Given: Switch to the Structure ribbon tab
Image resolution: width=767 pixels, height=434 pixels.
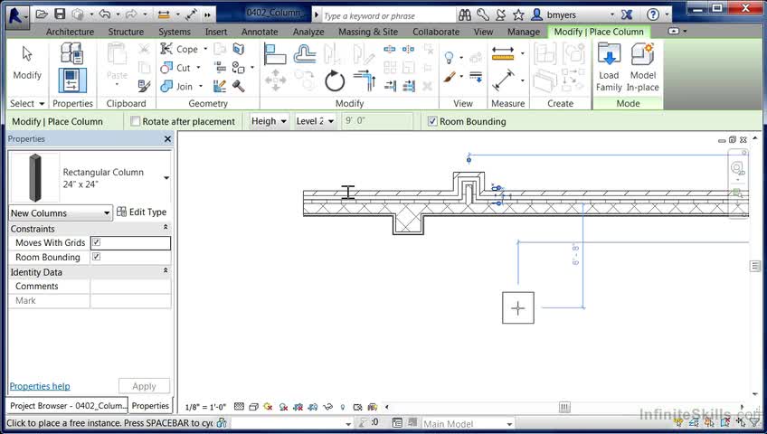Looking at the screenshot, I should click(x=126, y=32).
